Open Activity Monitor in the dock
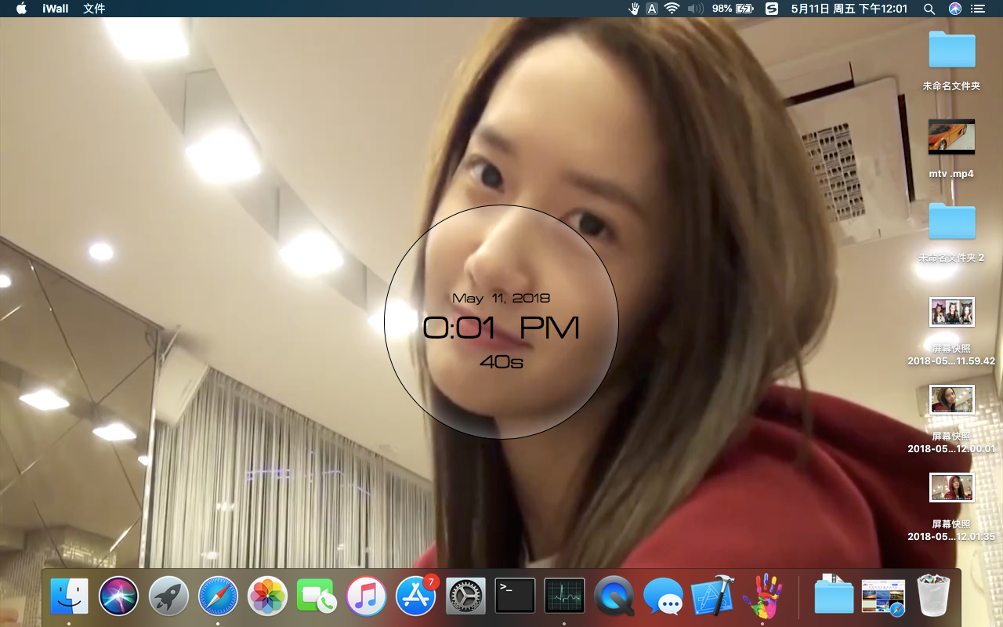Image resolution: width=1003 pixels, height=627 pixels. pyautogui.click(x=564, y=596)
